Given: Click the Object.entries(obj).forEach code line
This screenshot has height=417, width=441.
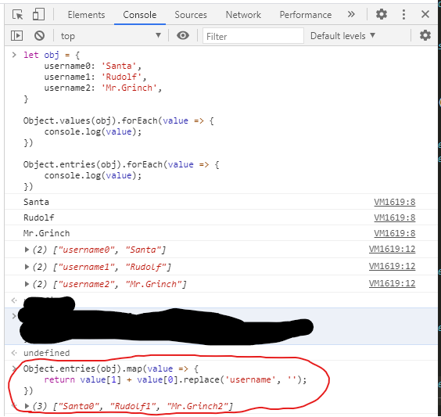Looking at the screenshot, I should click(121, 164).
